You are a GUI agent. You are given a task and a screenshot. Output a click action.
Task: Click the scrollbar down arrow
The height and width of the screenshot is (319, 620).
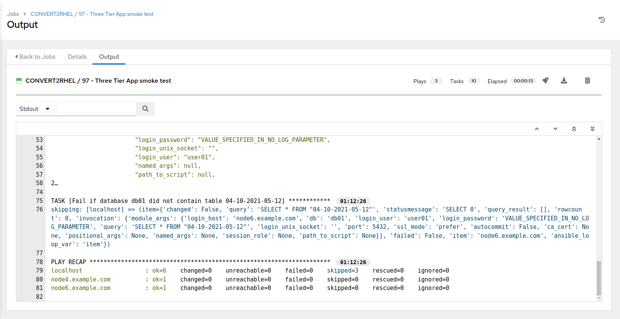click(x=599, y=298)
